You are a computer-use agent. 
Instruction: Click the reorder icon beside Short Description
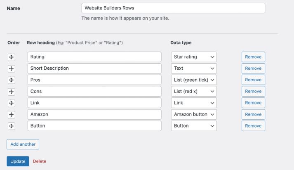pos(12,68)
